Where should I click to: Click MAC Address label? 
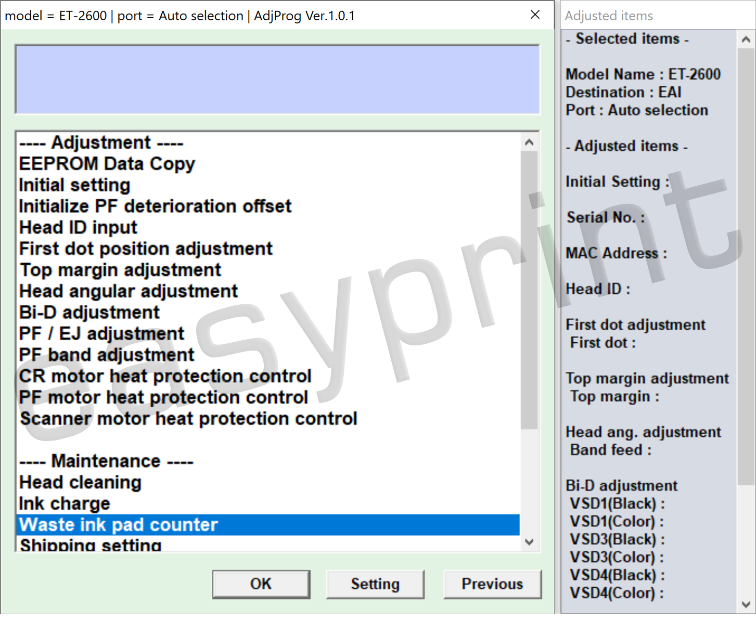[616, 253]
